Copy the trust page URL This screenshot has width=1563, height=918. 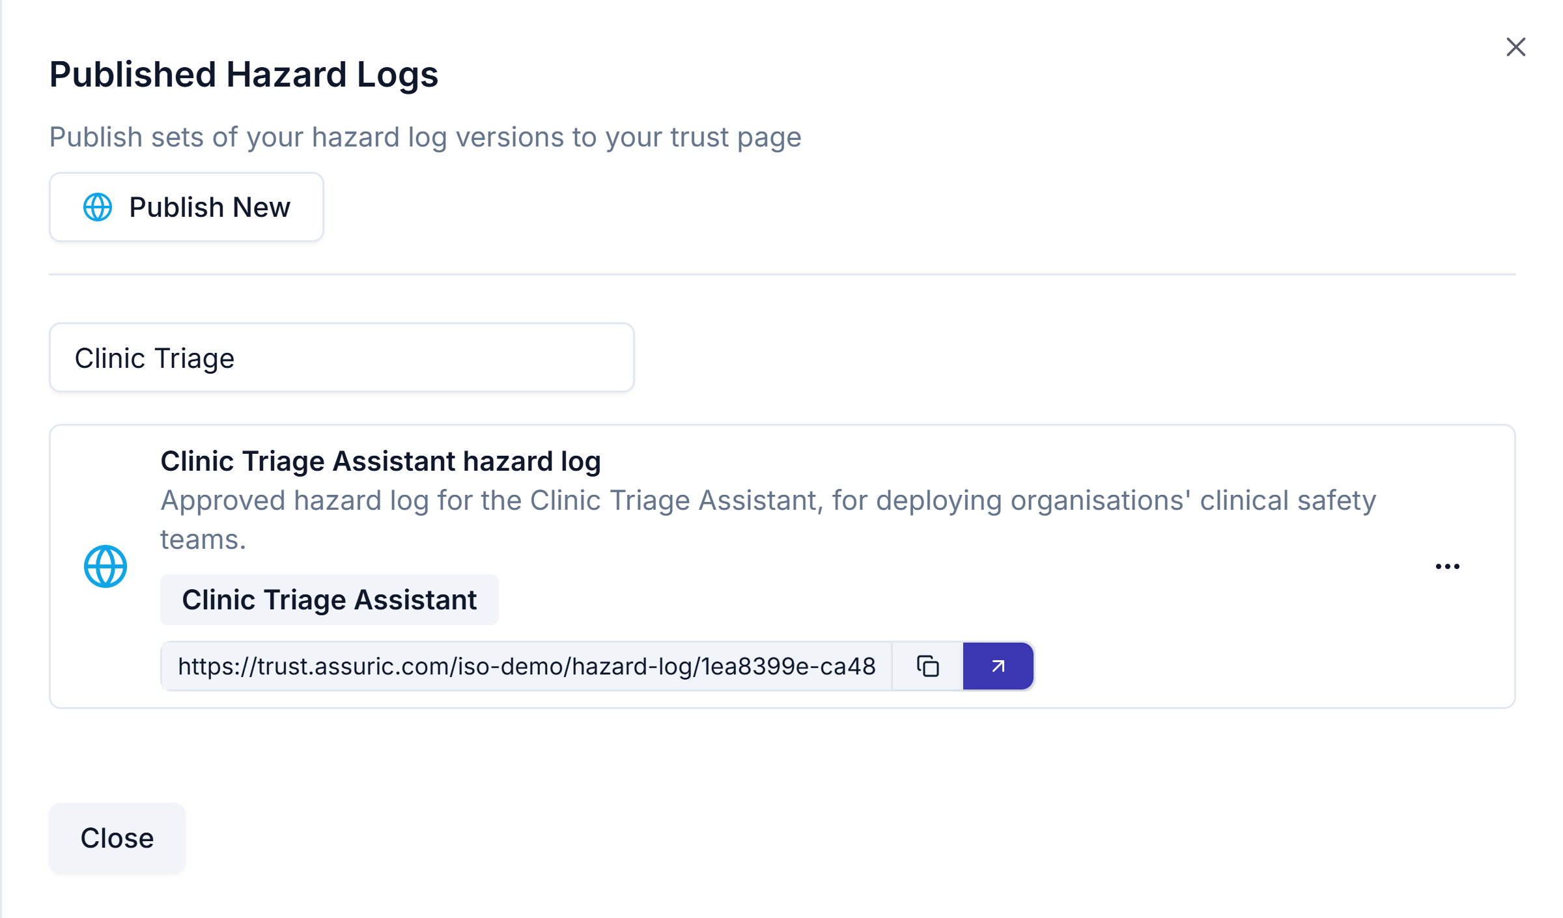point(927,666)
